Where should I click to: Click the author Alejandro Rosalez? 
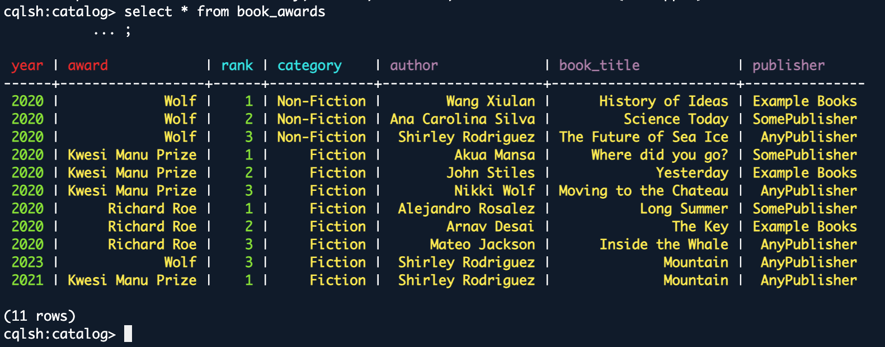(467, 209)
